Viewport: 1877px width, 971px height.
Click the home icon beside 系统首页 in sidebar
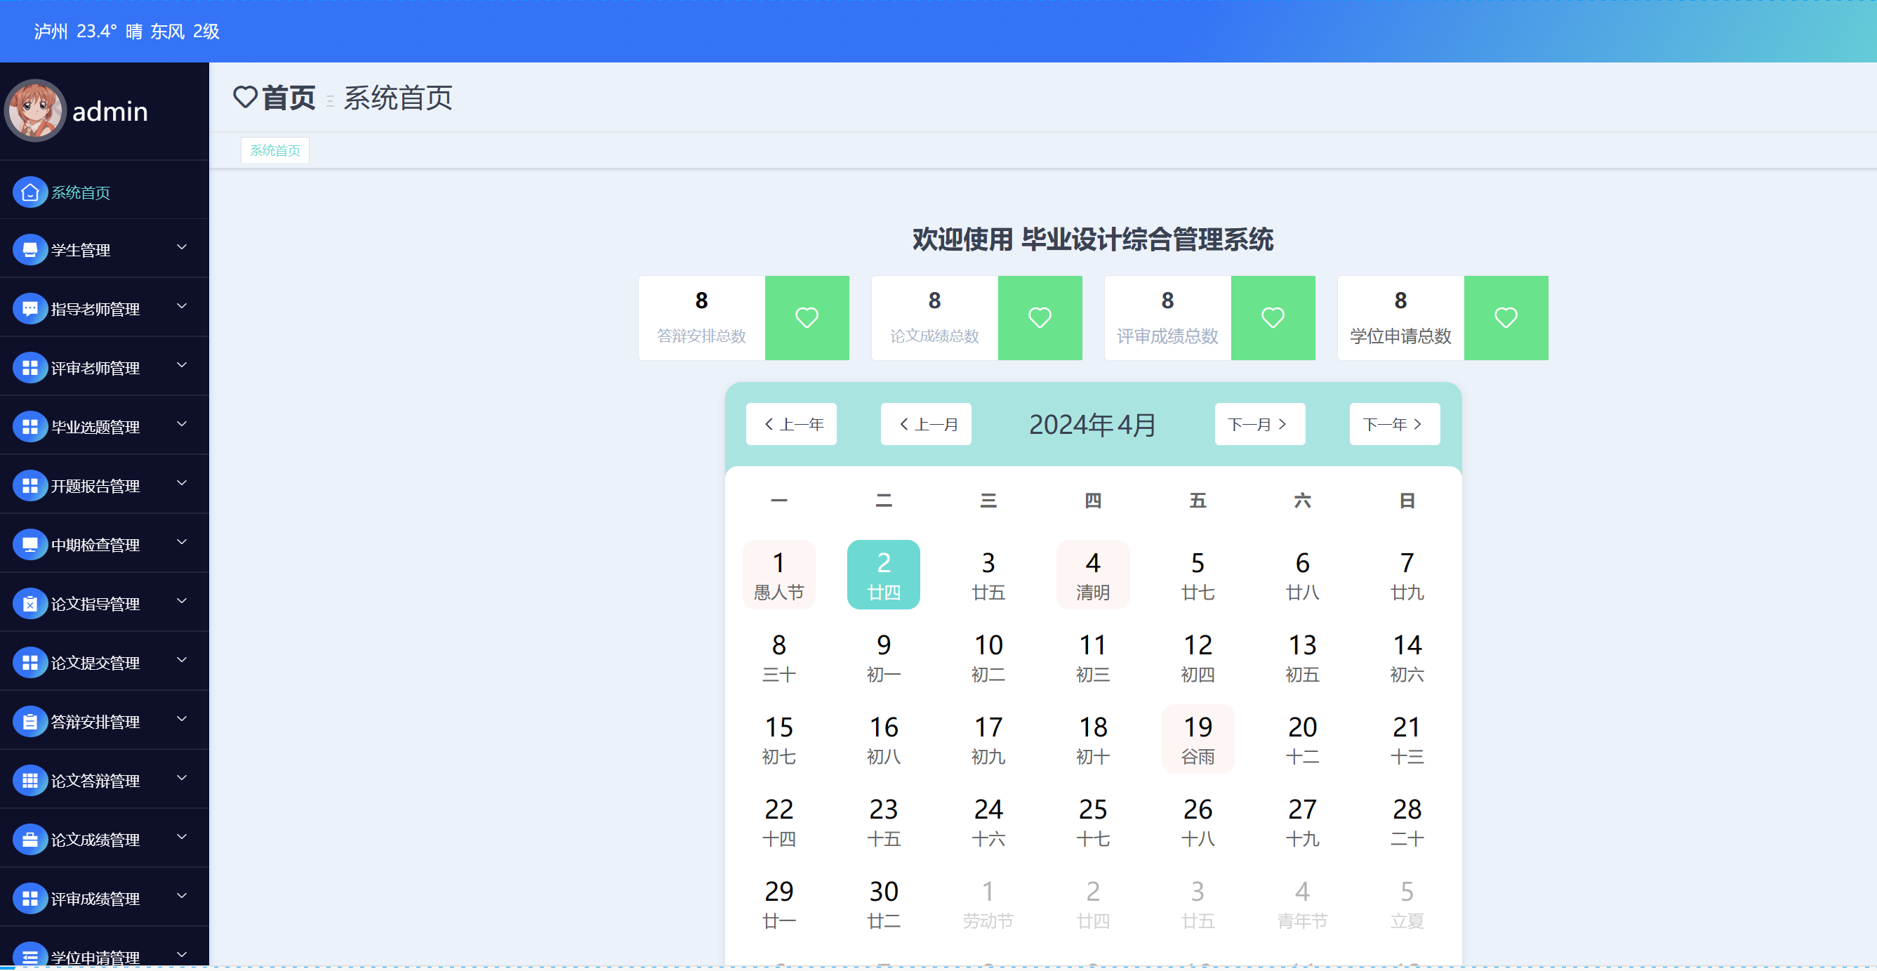[30, 192]
